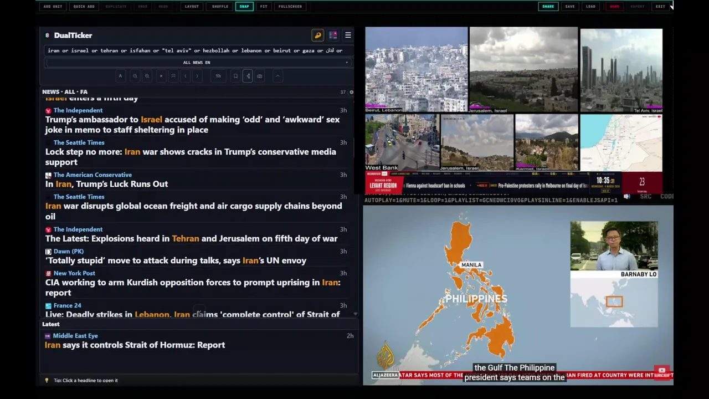
Task: Open the 'ALL NEWS EN' dropdown
Action: pyautogui.click(x=197, y=63)
